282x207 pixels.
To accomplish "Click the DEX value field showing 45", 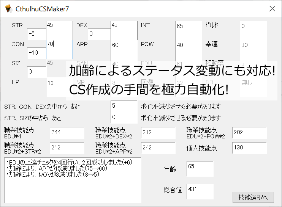I will [x=124, y=30].
